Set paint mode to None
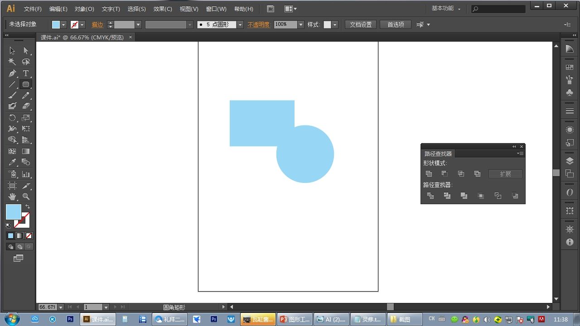580x326 pixels. pyautogui.click(x=29, y=236)
